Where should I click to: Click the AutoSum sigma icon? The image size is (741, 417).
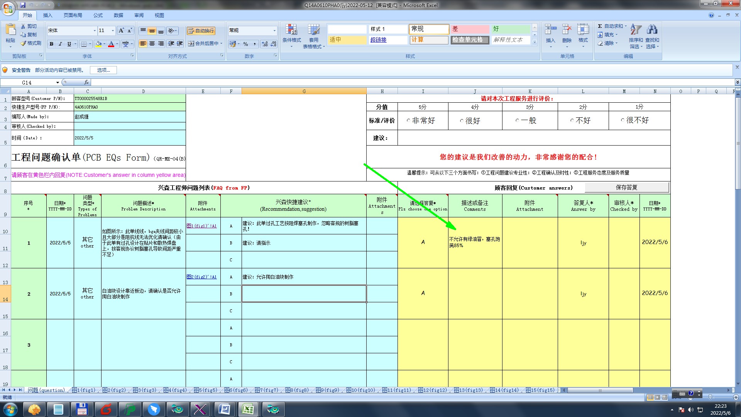pos(600,26)
